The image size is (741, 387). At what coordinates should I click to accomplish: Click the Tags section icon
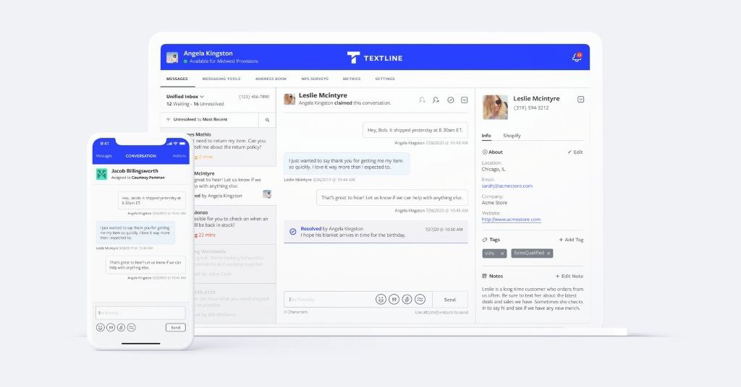pyautogui.click(x=484, y=240)
